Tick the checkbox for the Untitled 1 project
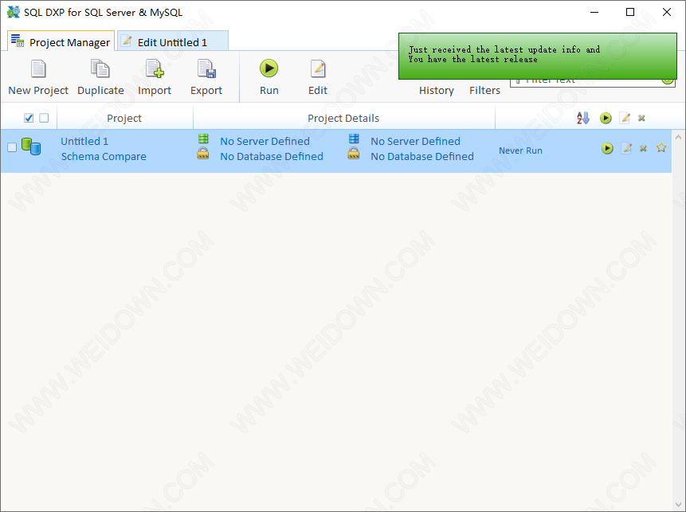 [12, 147]
